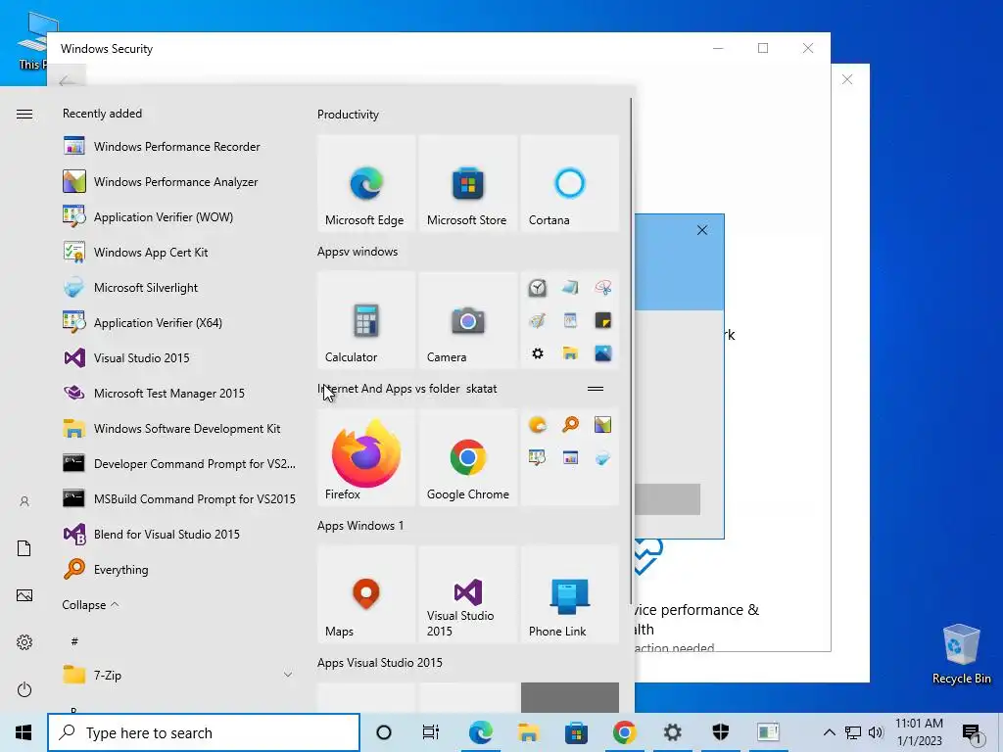Screen dimensions: 1003x752
Task: Open Microsoft Edge from the taskbar
Action: point(480,732)
